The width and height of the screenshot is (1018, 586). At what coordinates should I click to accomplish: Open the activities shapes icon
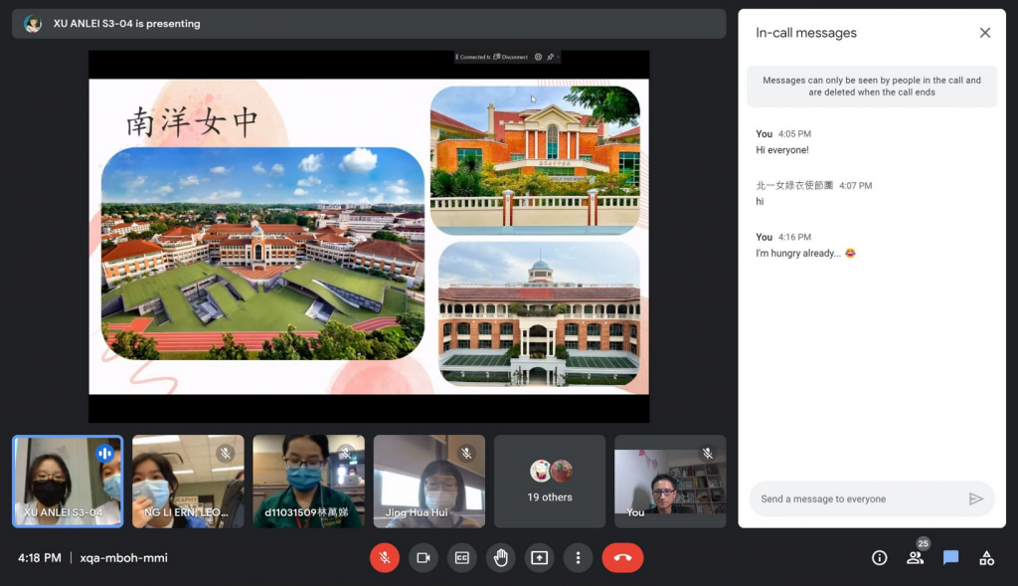point(987,557)
